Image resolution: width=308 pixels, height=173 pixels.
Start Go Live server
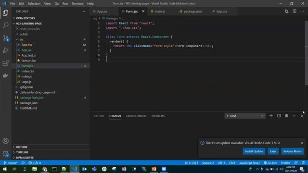pyautogui.click(x=270, y=163)
